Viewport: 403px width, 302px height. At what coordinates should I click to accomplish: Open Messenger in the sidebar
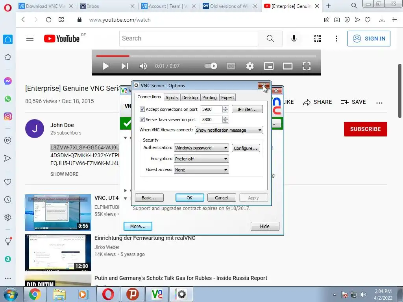pos(8,81)
